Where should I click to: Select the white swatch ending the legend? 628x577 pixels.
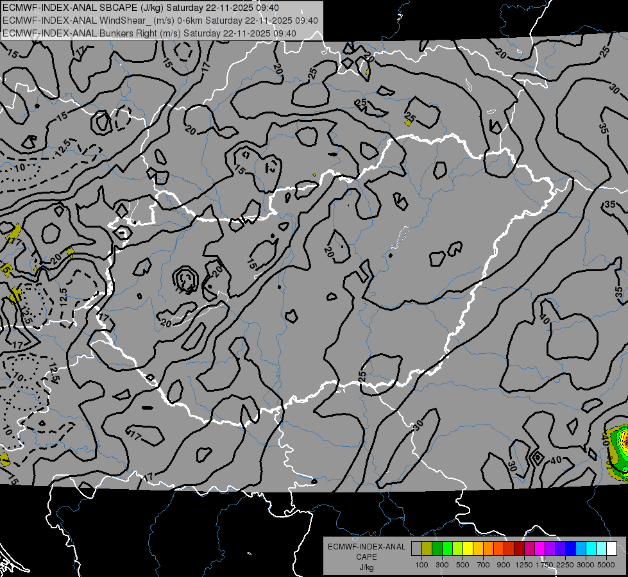coord(611,548)
